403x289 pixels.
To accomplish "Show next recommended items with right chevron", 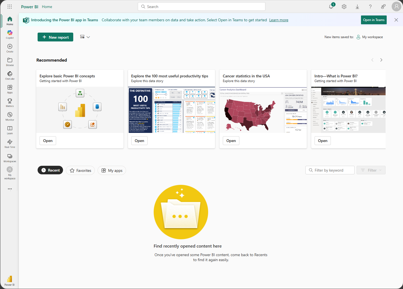I will (381, 60).
